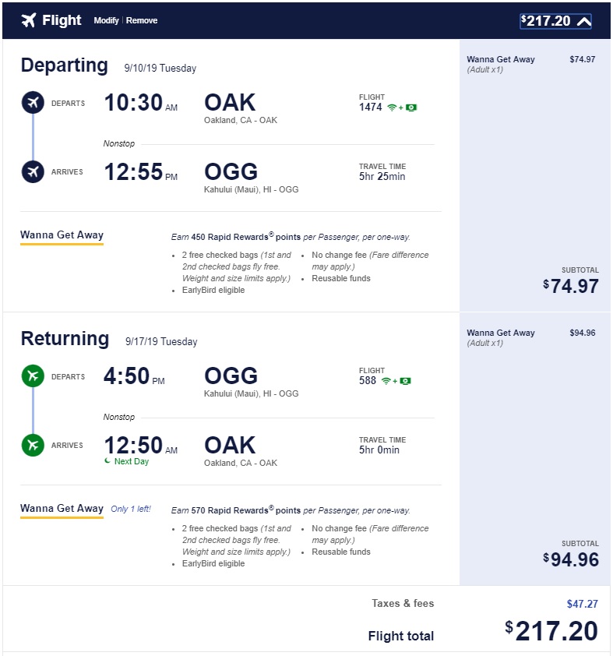The image size is (613, 656).
Task: Click the returning flight number 588
Action: click(367, 381)
